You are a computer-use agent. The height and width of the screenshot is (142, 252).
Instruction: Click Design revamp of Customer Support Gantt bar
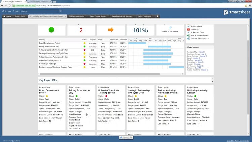176,67
